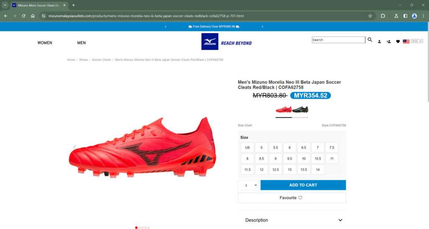Select US size unit button
The height and width of the screenshot is (229, 429).
(x=247, y=147)
